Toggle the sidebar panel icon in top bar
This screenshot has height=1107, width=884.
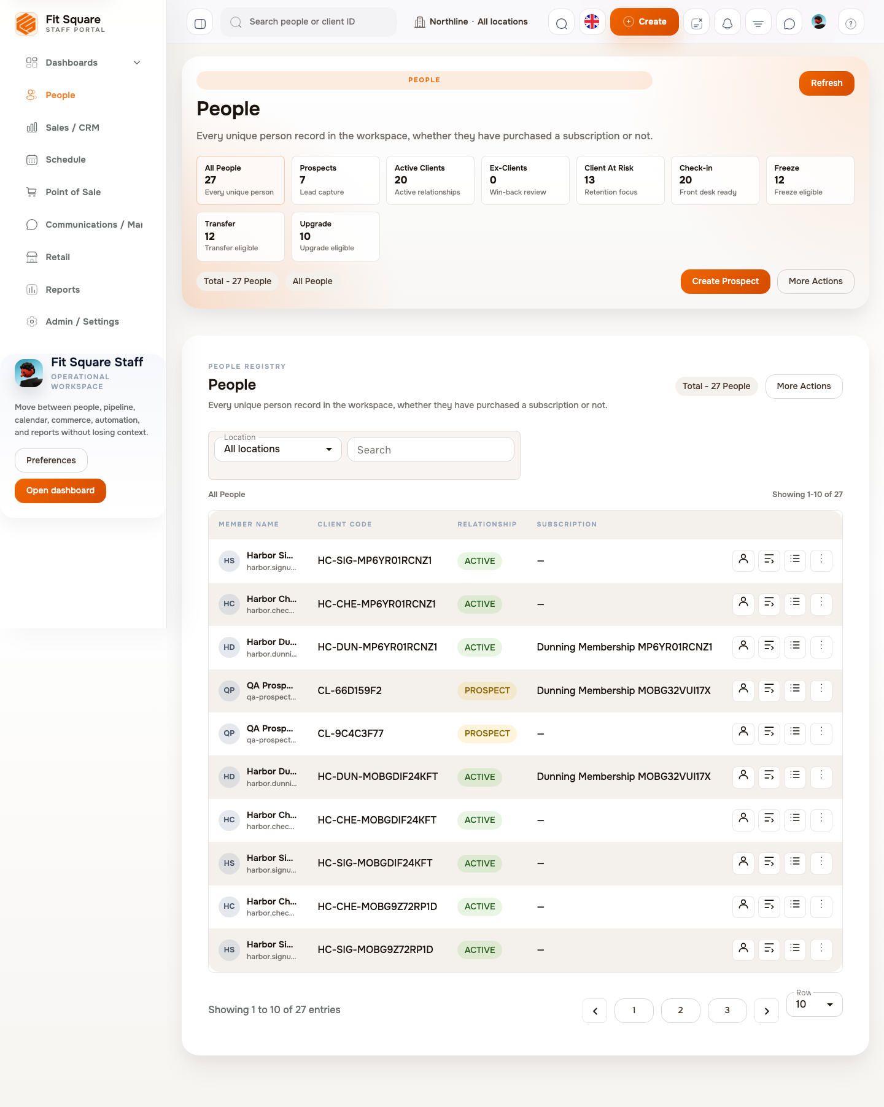[200, 23]
